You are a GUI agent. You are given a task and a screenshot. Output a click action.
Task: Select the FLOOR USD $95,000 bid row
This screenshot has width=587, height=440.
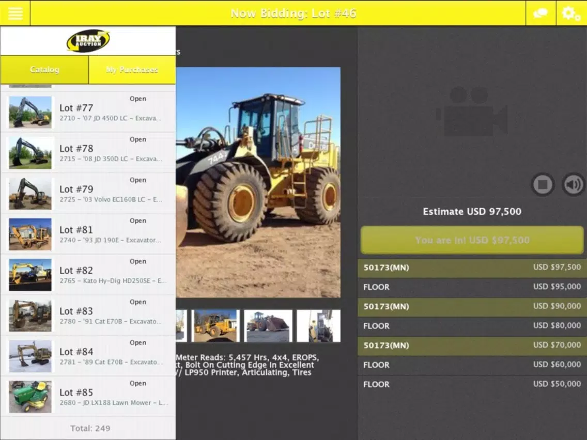(x=472, y=287)
